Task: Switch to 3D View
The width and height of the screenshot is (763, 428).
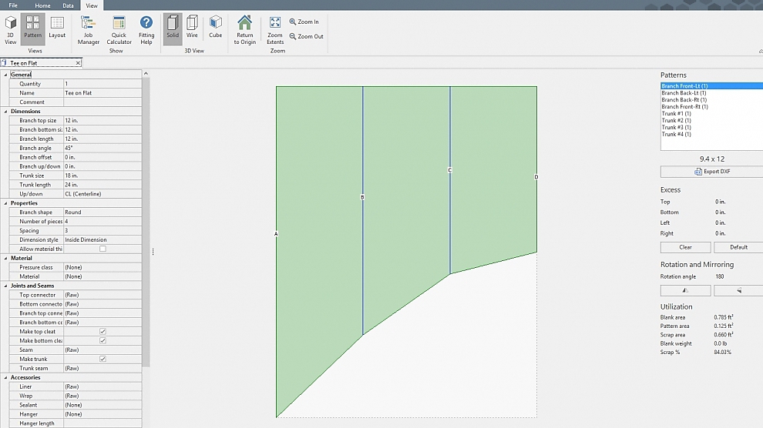Action: (x=11, y=28)
